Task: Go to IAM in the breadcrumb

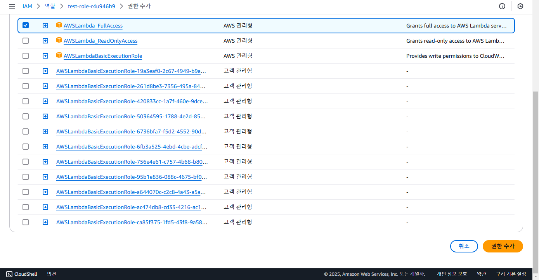Action: pos(27,6)
